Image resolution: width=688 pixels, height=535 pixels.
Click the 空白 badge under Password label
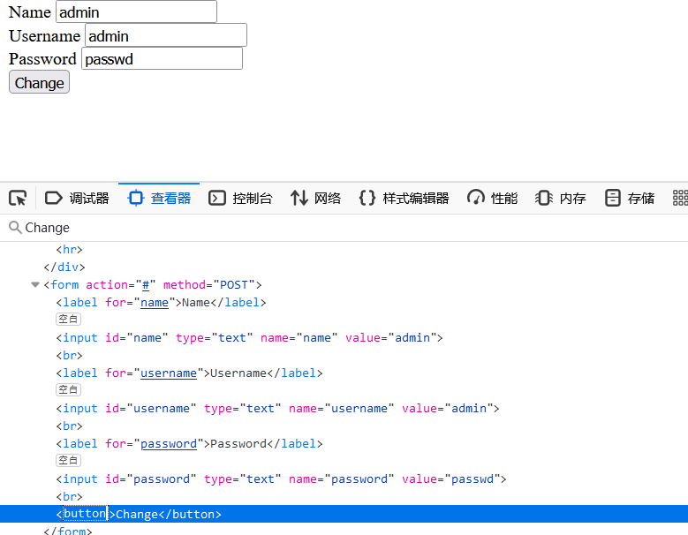tap(68, 461)
